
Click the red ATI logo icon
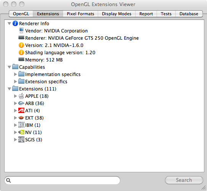pos(21,110)
